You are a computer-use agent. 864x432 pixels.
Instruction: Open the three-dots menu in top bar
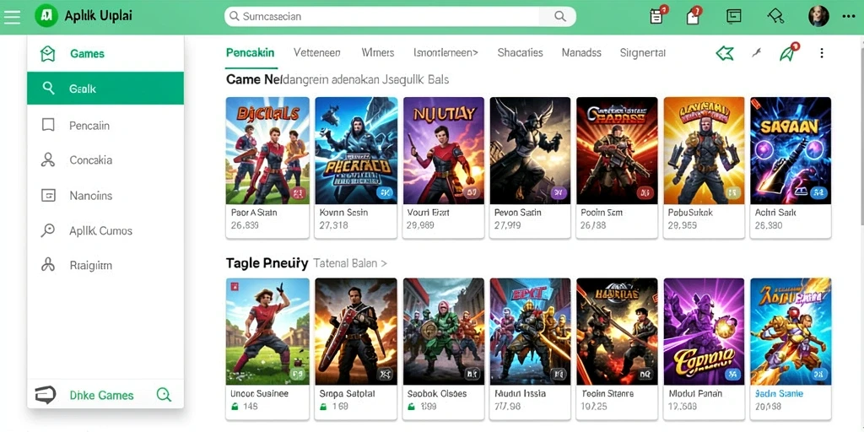(x=849, y=17)
